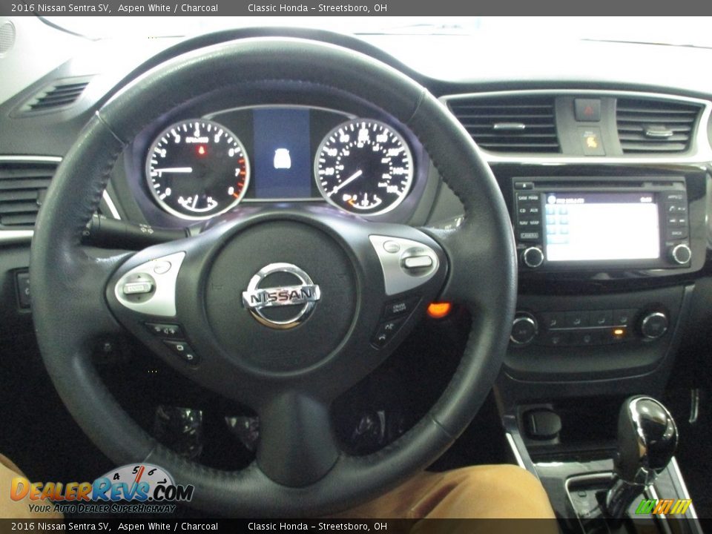Viewport: 712px width, 534px height.
Task: Tap the red hazard warning button
Action: point(587,110)
